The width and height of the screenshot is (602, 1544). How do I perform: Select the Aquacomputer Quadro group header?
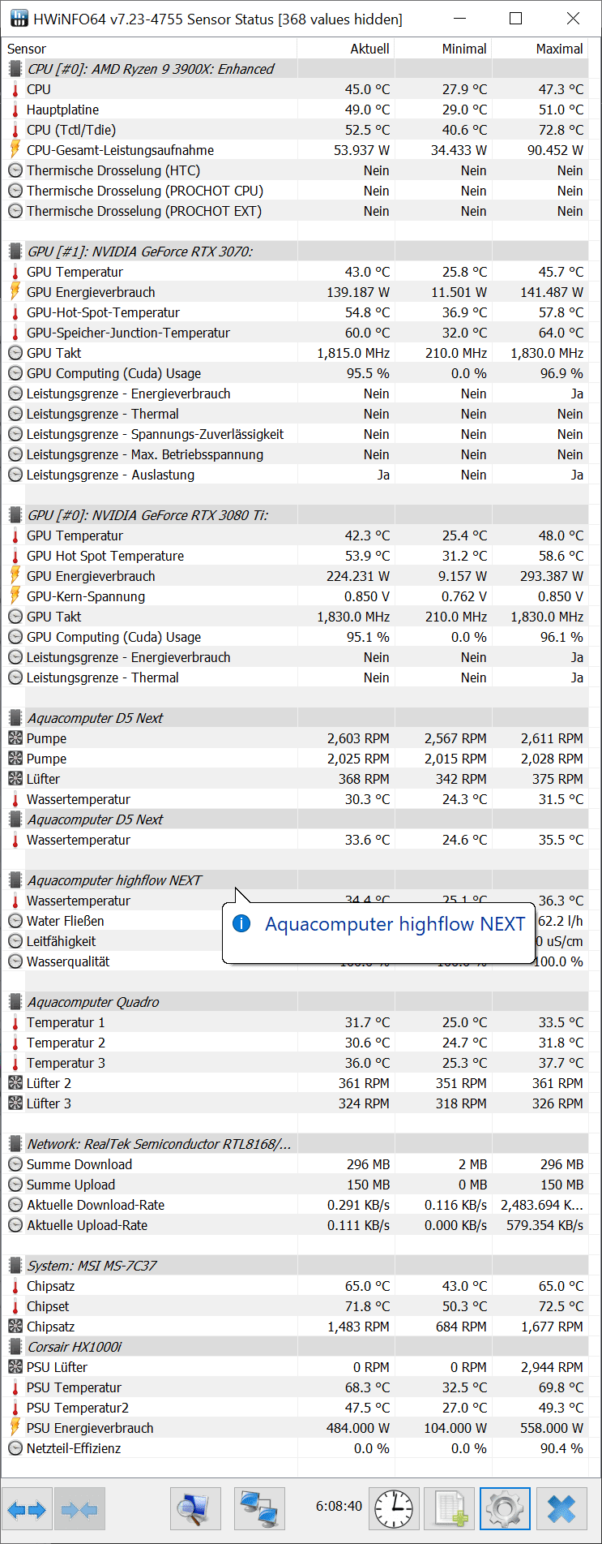click(x=93, y=1002)
